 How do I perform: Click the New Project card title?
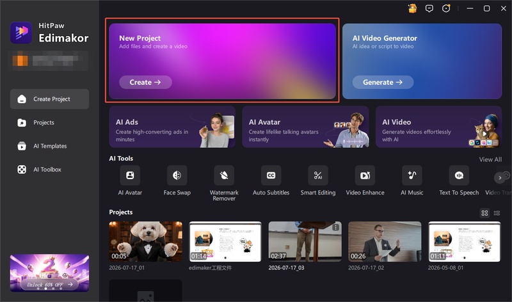point(140,38)
